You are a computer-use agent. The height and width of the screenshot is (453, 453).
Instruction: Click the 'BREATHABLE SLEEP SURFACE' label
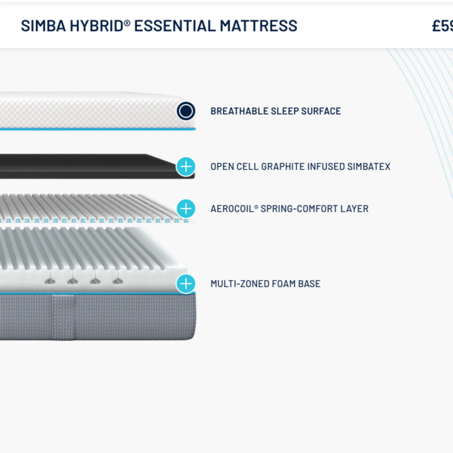tap(276, 111)
